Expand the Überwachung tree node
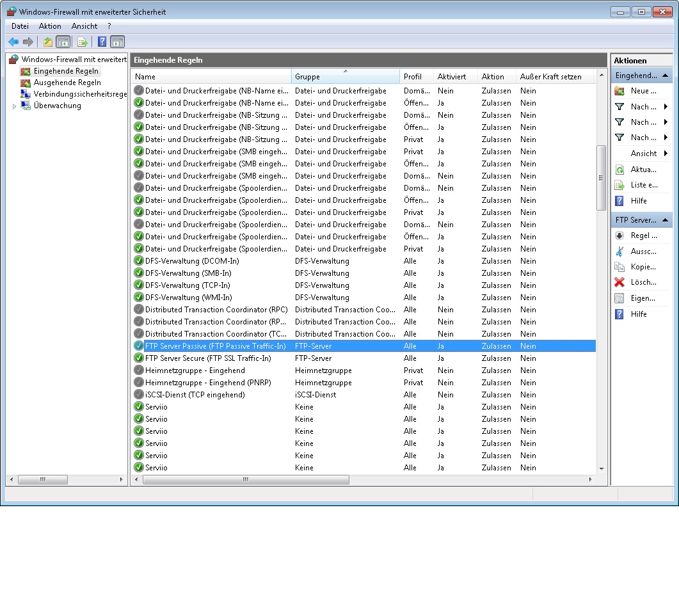Image resolution: width=679 pixels, height=590 pixels. [15, 106]
